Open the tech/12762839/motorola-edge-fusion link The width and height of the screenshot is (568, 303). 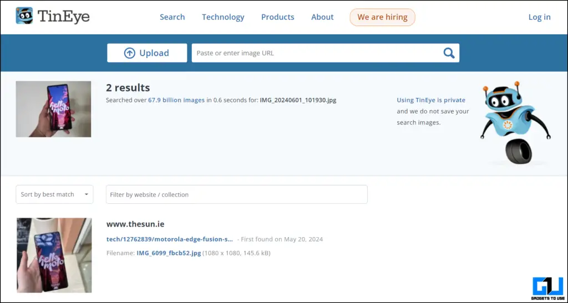(x=170, y=239)
